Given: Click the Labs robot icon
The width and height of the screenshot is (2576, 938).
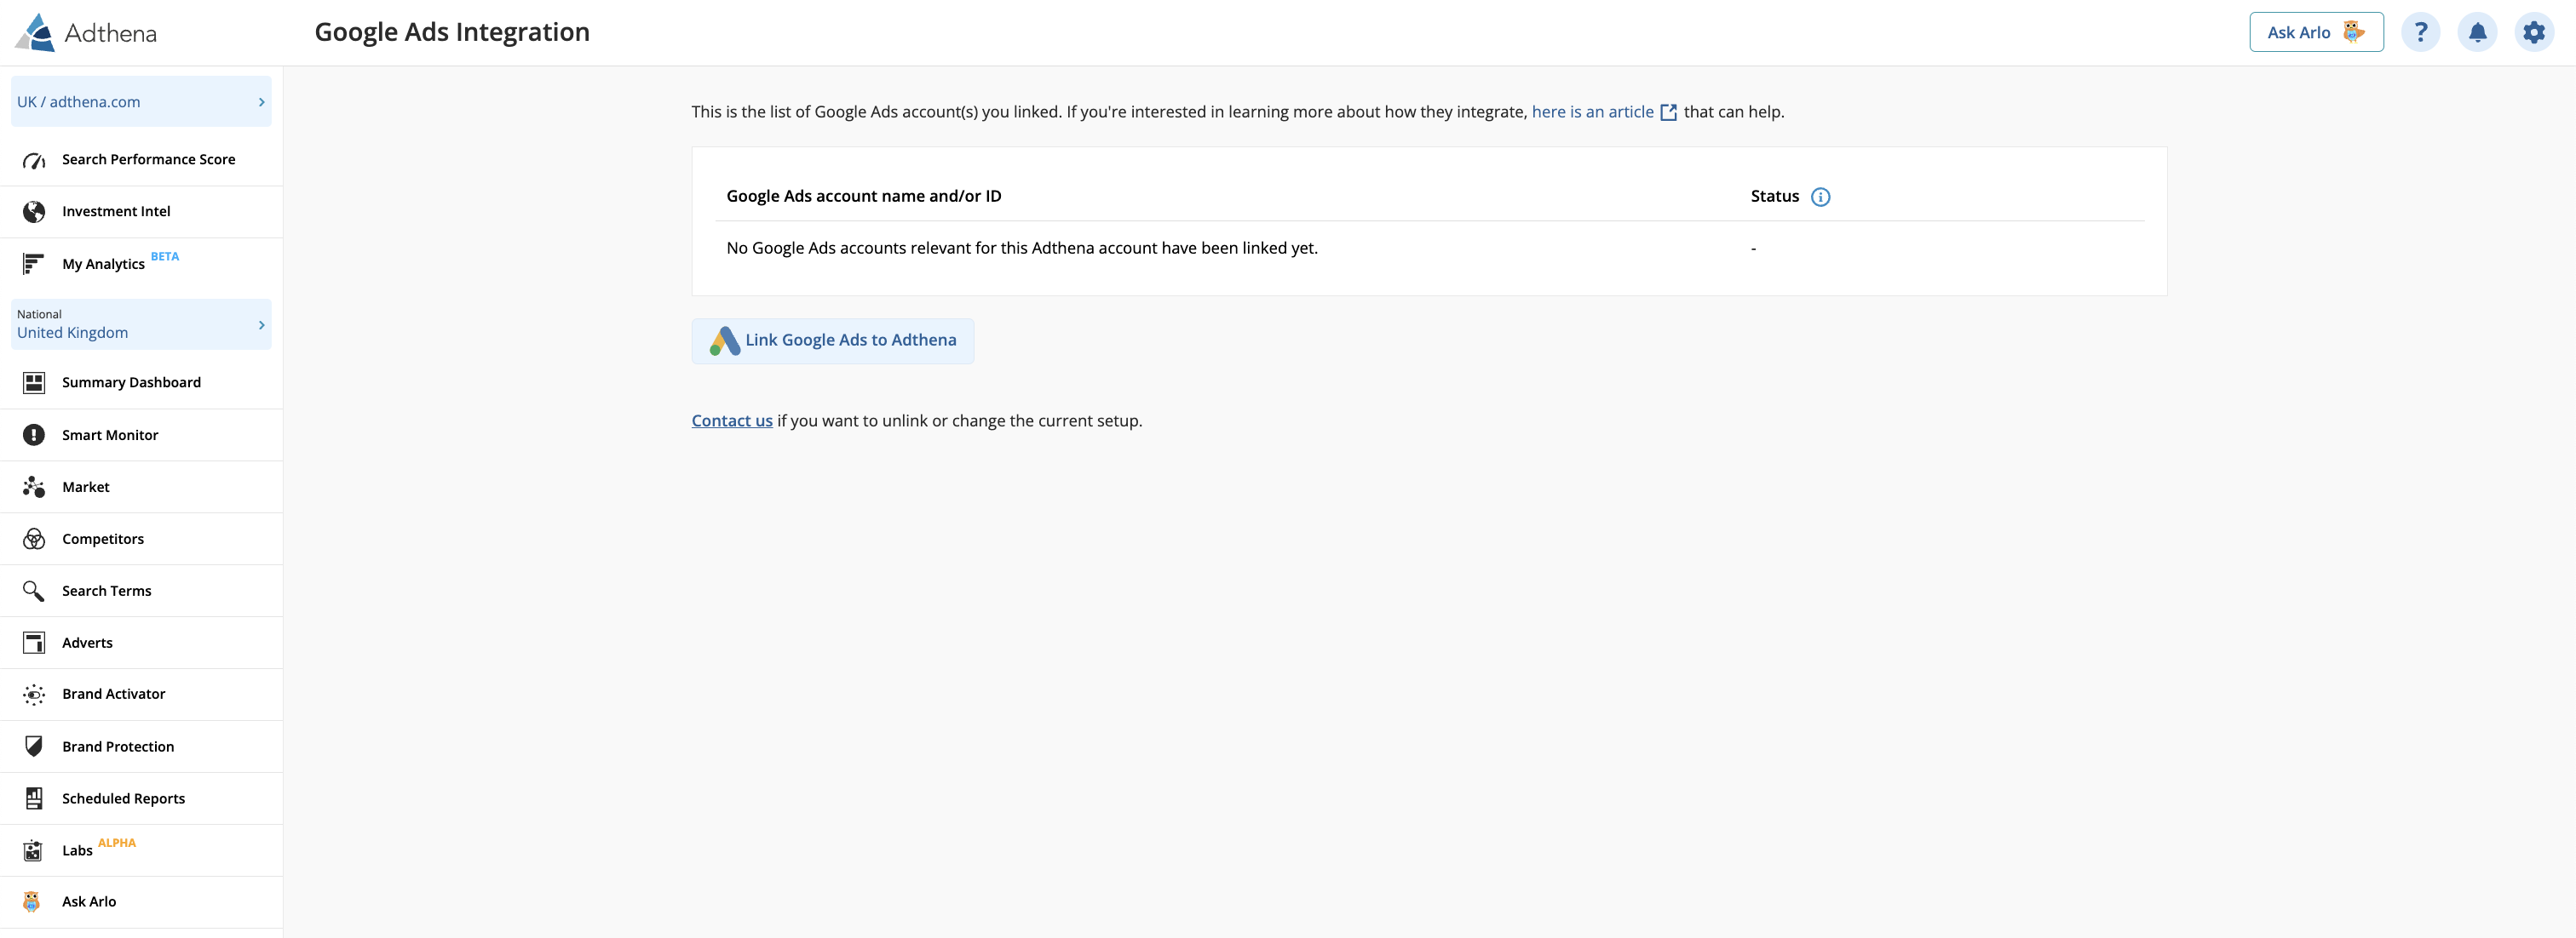Looking at the screenshot, I should point(33,850).
